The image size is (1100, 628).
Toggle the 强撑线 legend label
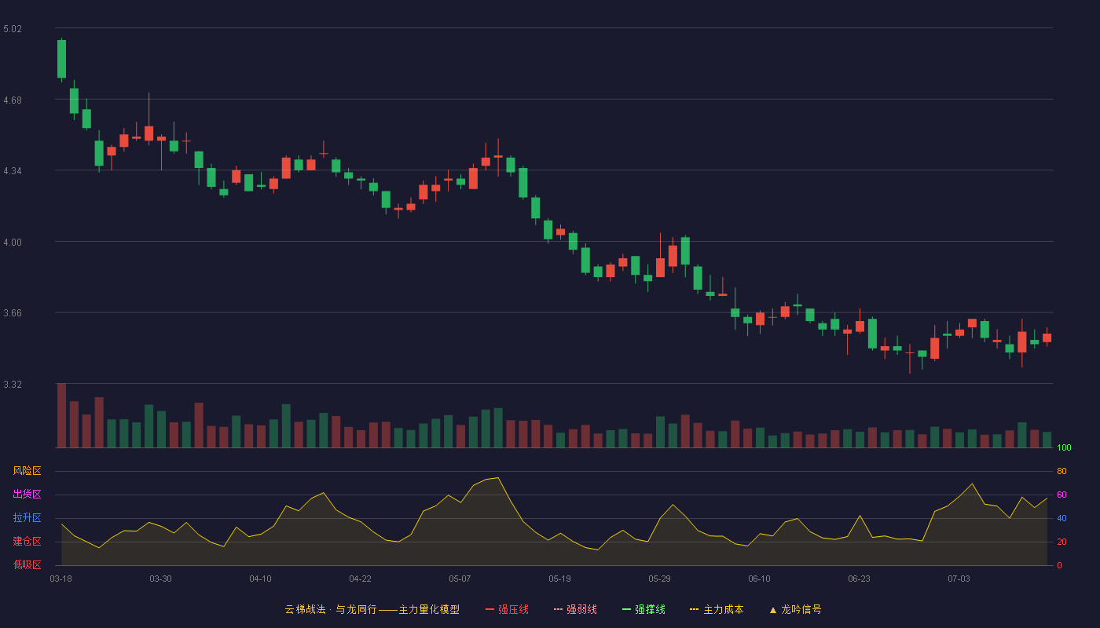pos(650,609)
